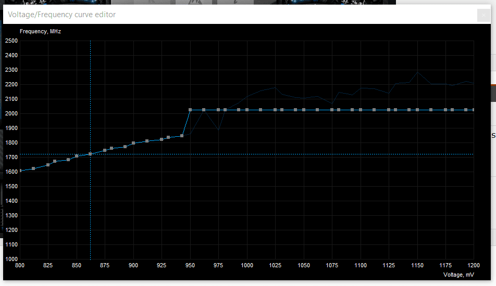Click the 1700 frequency axis value
This screenshot has width=496, height=286.
coord(11,157)
